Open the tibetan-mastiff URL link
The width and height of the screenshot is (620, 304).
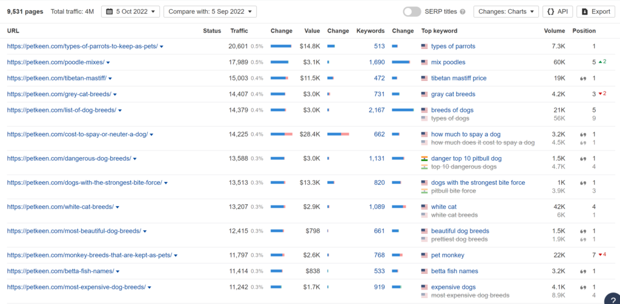[57, 78]
